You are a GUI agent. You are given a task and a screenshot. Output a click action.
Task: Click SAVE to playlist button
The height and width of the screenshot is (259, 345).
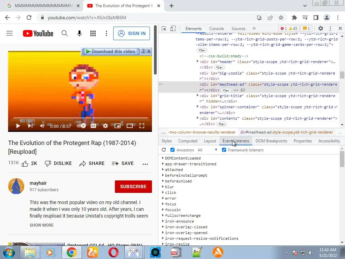point(123,164)
